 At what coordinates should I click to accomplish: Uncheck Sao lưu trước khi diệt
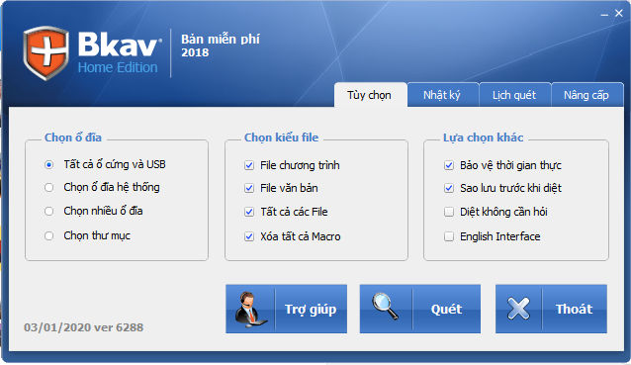449,188
